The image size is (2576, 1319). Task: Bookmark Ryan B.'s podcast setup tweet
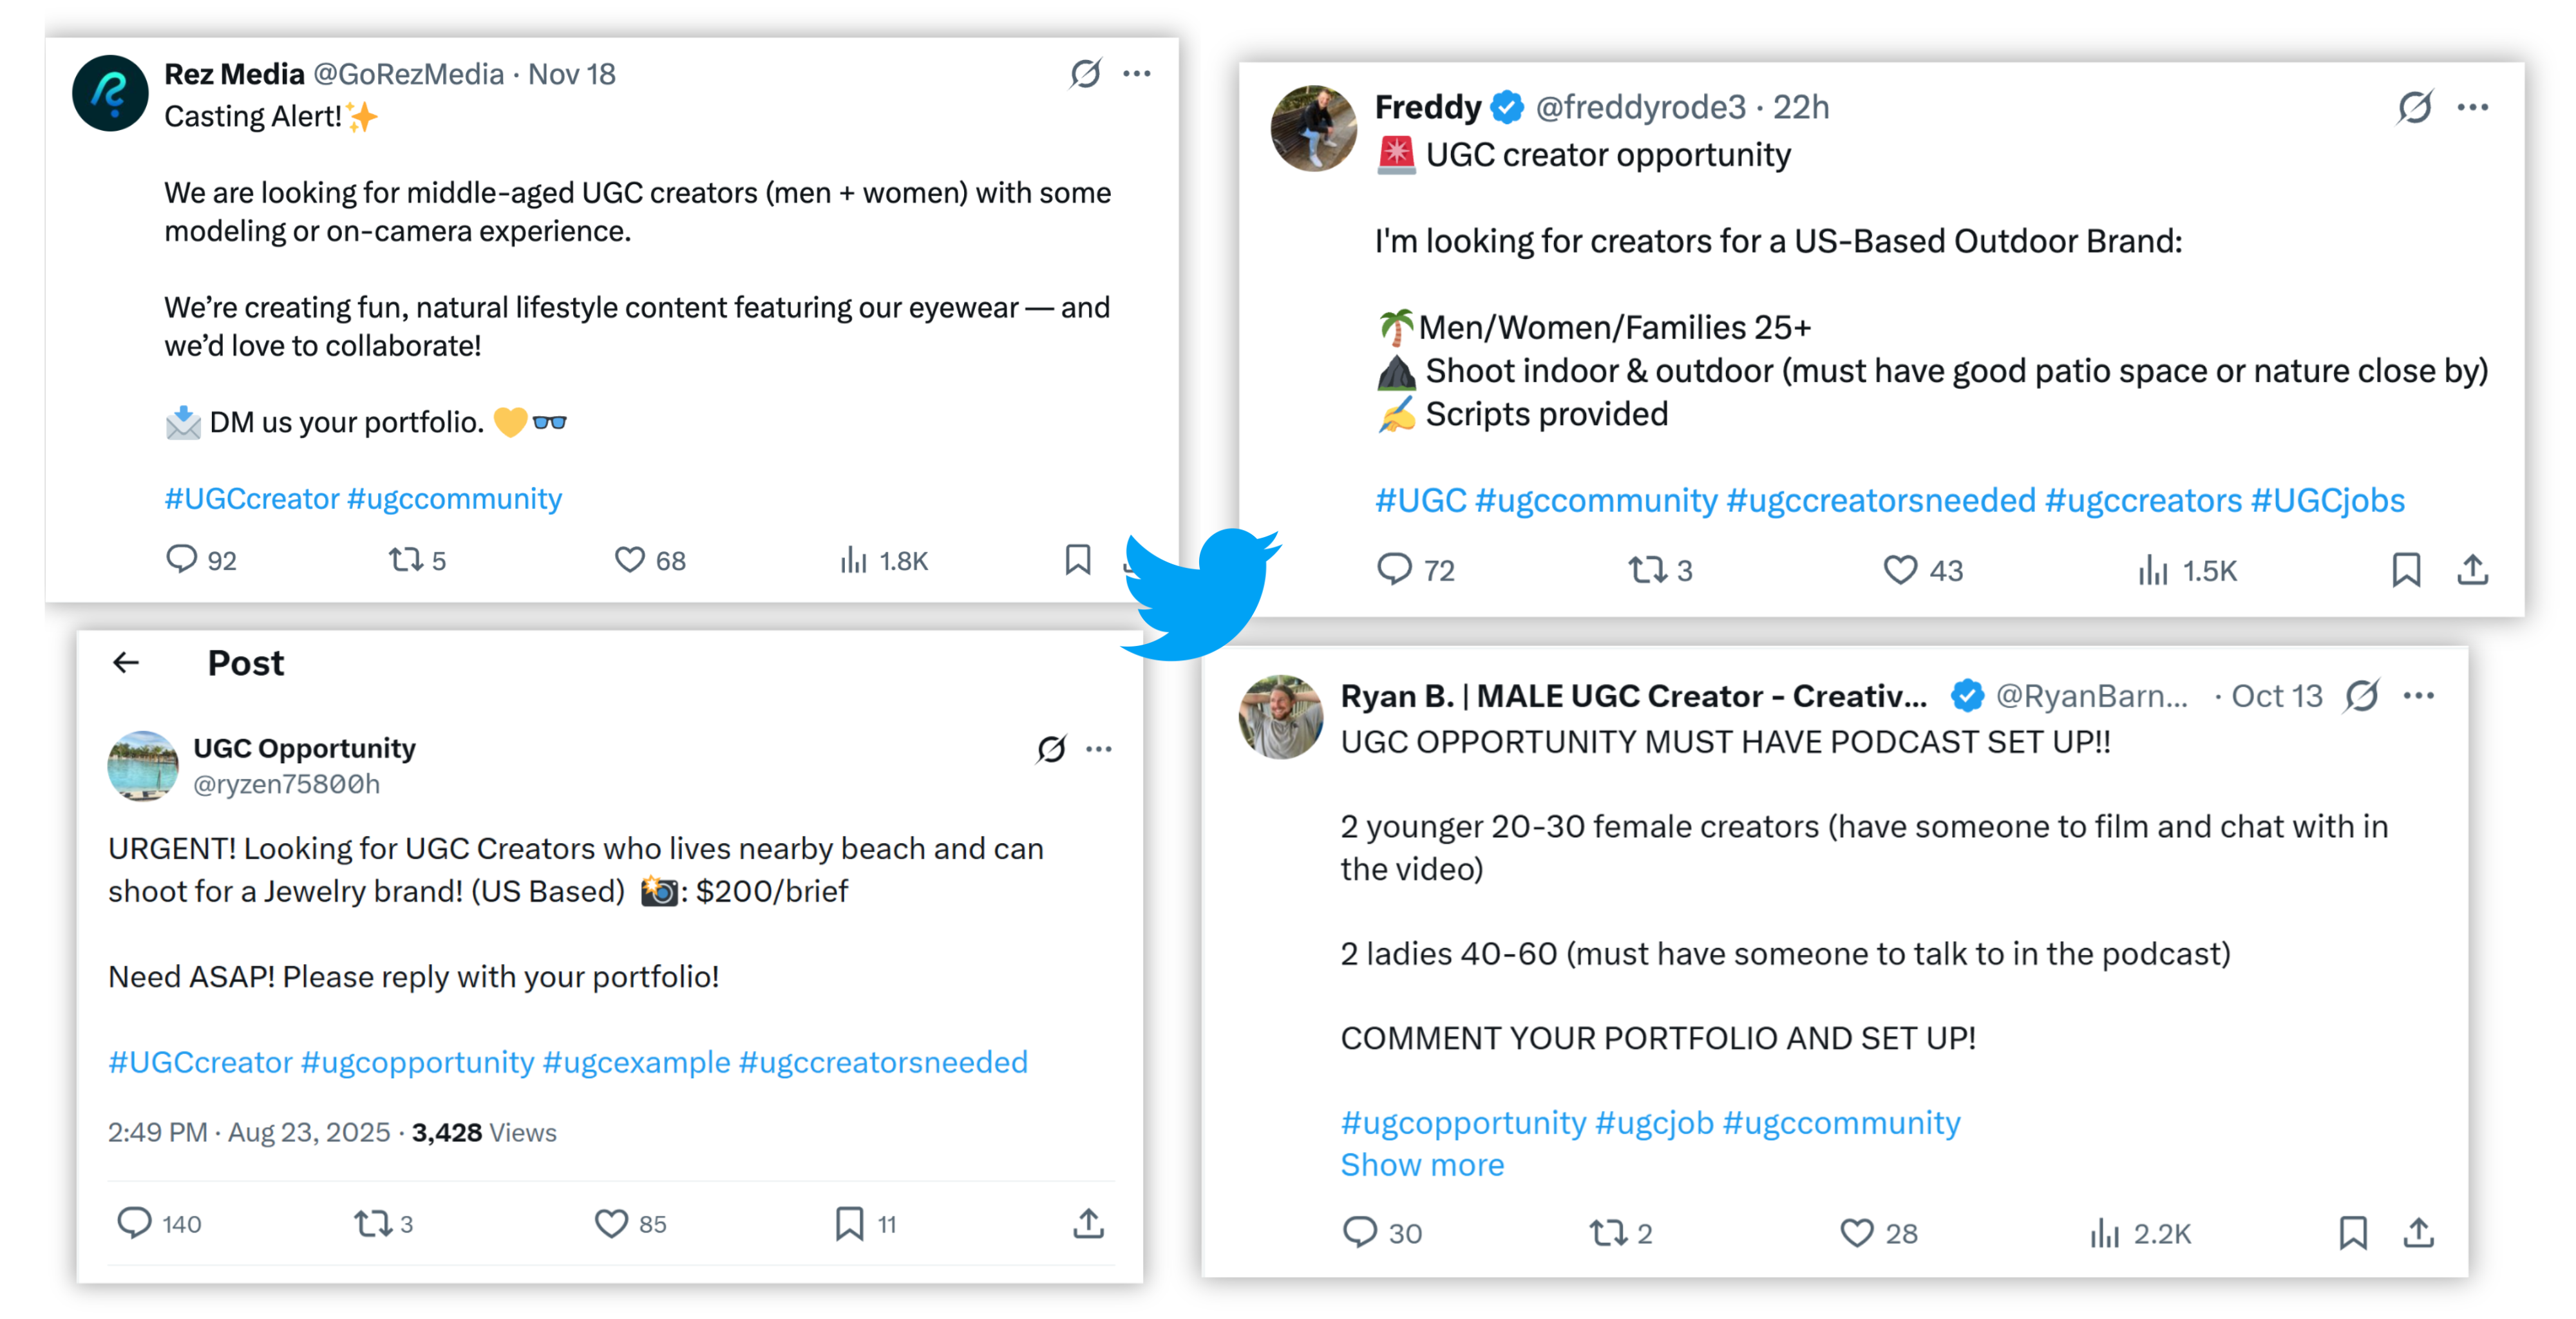point(2352,1233)
